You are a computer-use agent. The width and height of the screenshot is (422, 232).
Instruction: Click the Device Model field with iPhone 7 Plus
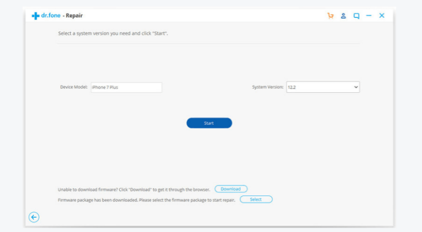click(126, 87)
